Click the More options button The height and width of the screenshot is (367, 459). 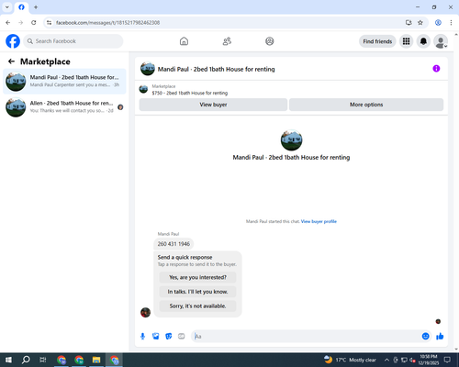[x=366, y=105]
